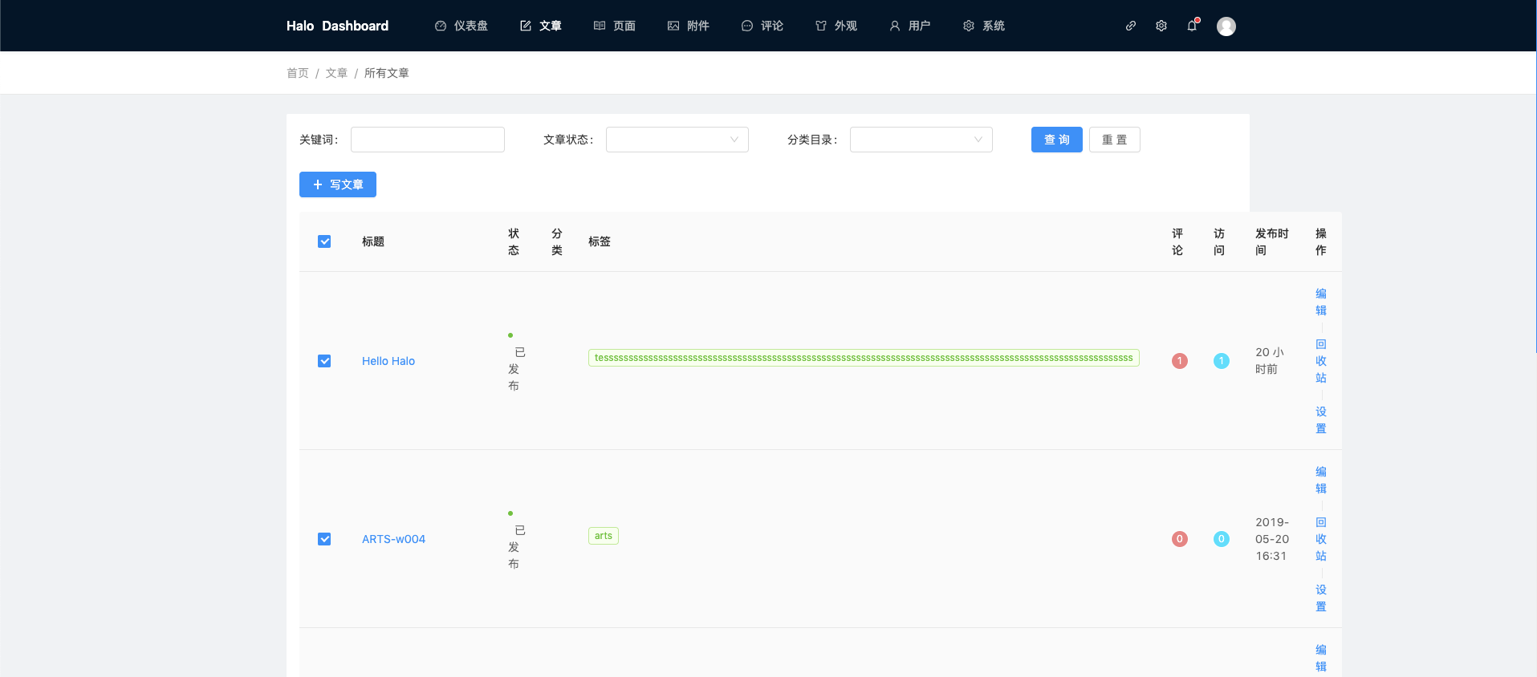Open the 评论 comments menu
This screenshot has height=677, width=1537.
click(762, 26)
